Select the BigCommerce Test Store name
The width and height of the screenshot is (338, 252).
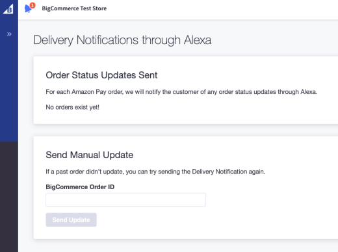point(74,8)
